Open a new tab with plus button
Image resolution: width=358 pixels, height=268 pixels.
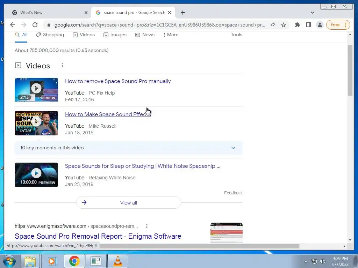[x=182, y=13]
